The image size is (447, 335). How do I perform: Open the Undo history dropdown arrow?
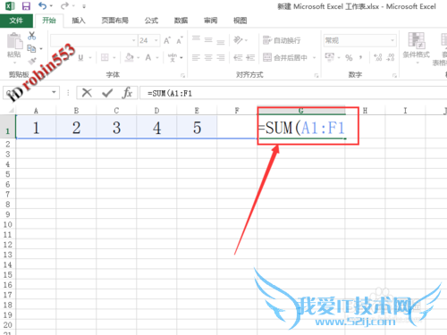tap(51, 6)
